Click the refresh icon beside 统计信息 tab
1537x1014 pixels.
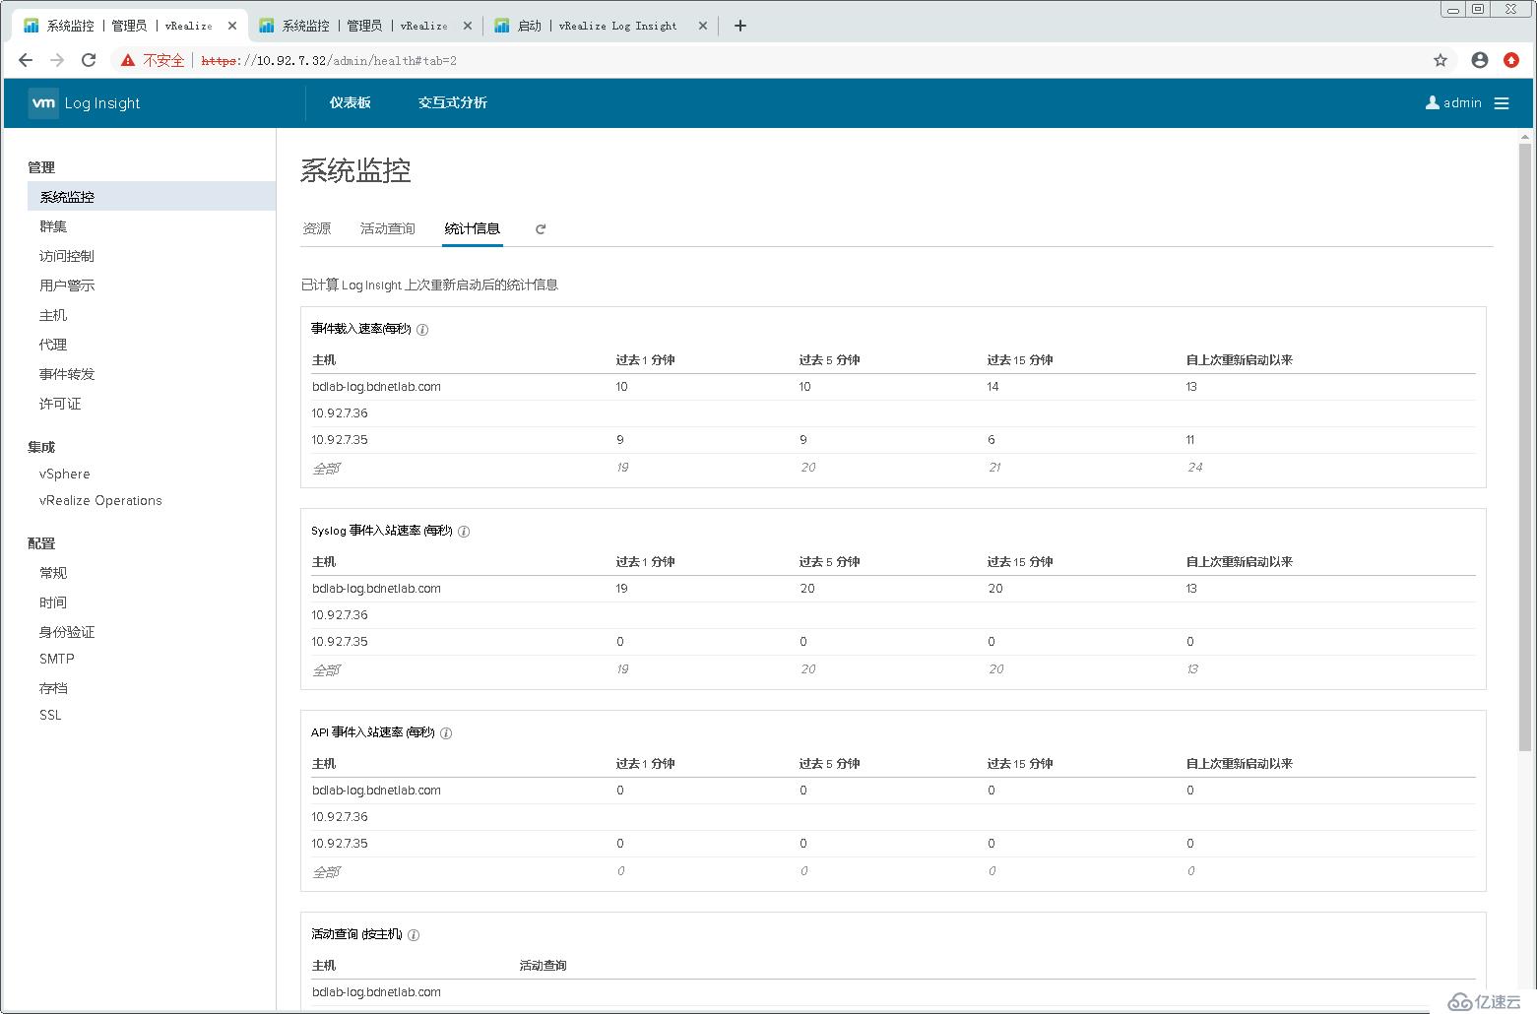tap(541, 229)
